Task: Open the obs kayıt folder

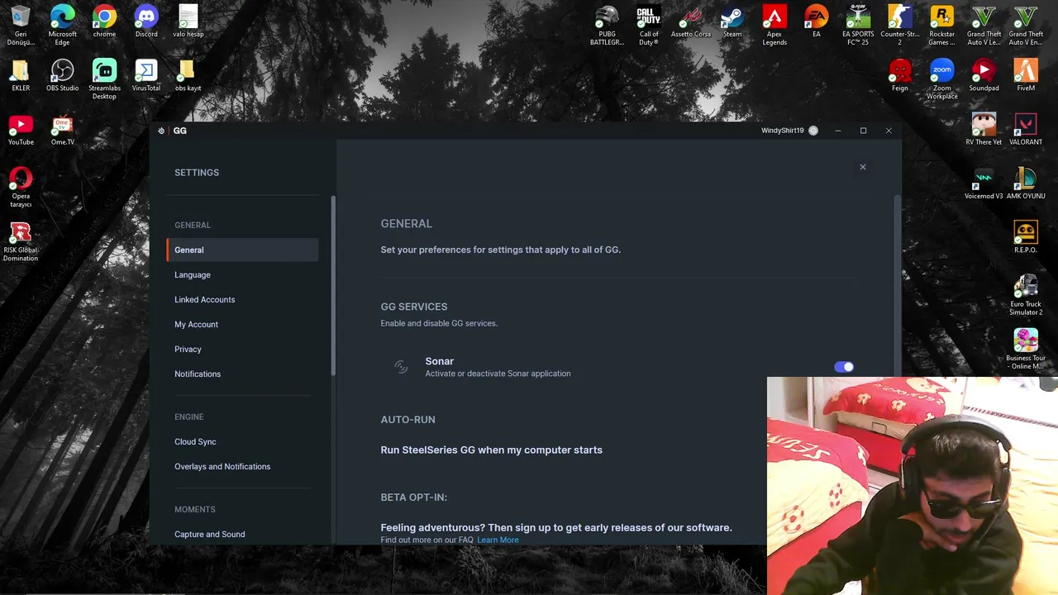Action: point(188,75)
